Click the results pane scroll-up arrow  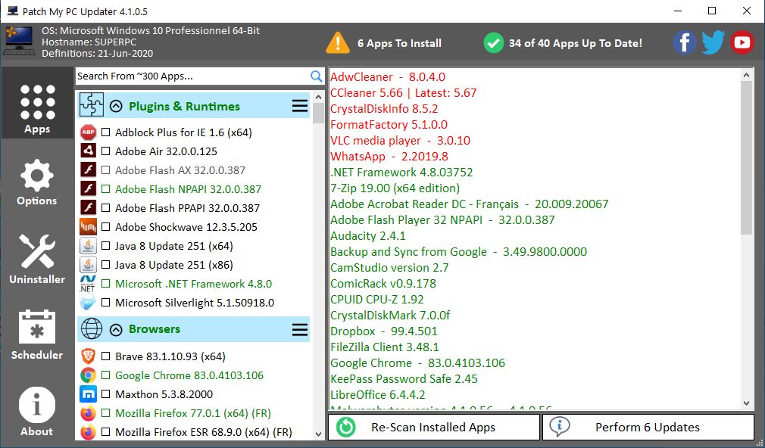coord(746,75)
